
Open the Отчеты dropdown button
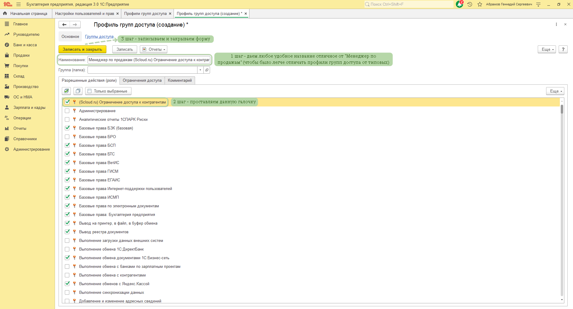point(154,50)
